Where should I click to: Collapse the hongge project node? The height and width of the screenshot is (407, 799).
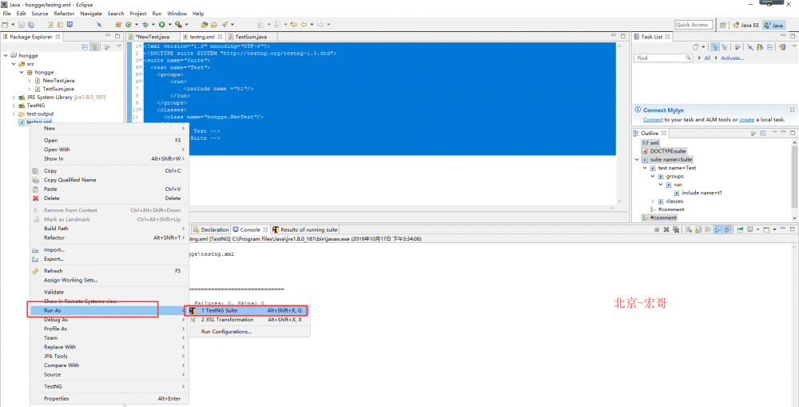(x=5, y=56)
